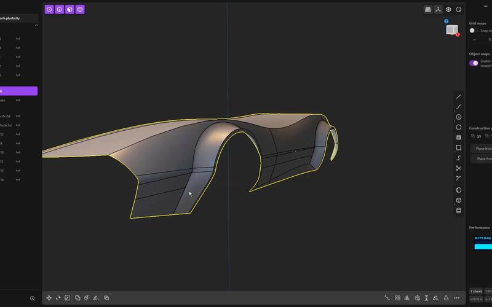This screenshot has width=492, height=307.
Task: Disable the object snapping switch
Action: coord(474,63)
